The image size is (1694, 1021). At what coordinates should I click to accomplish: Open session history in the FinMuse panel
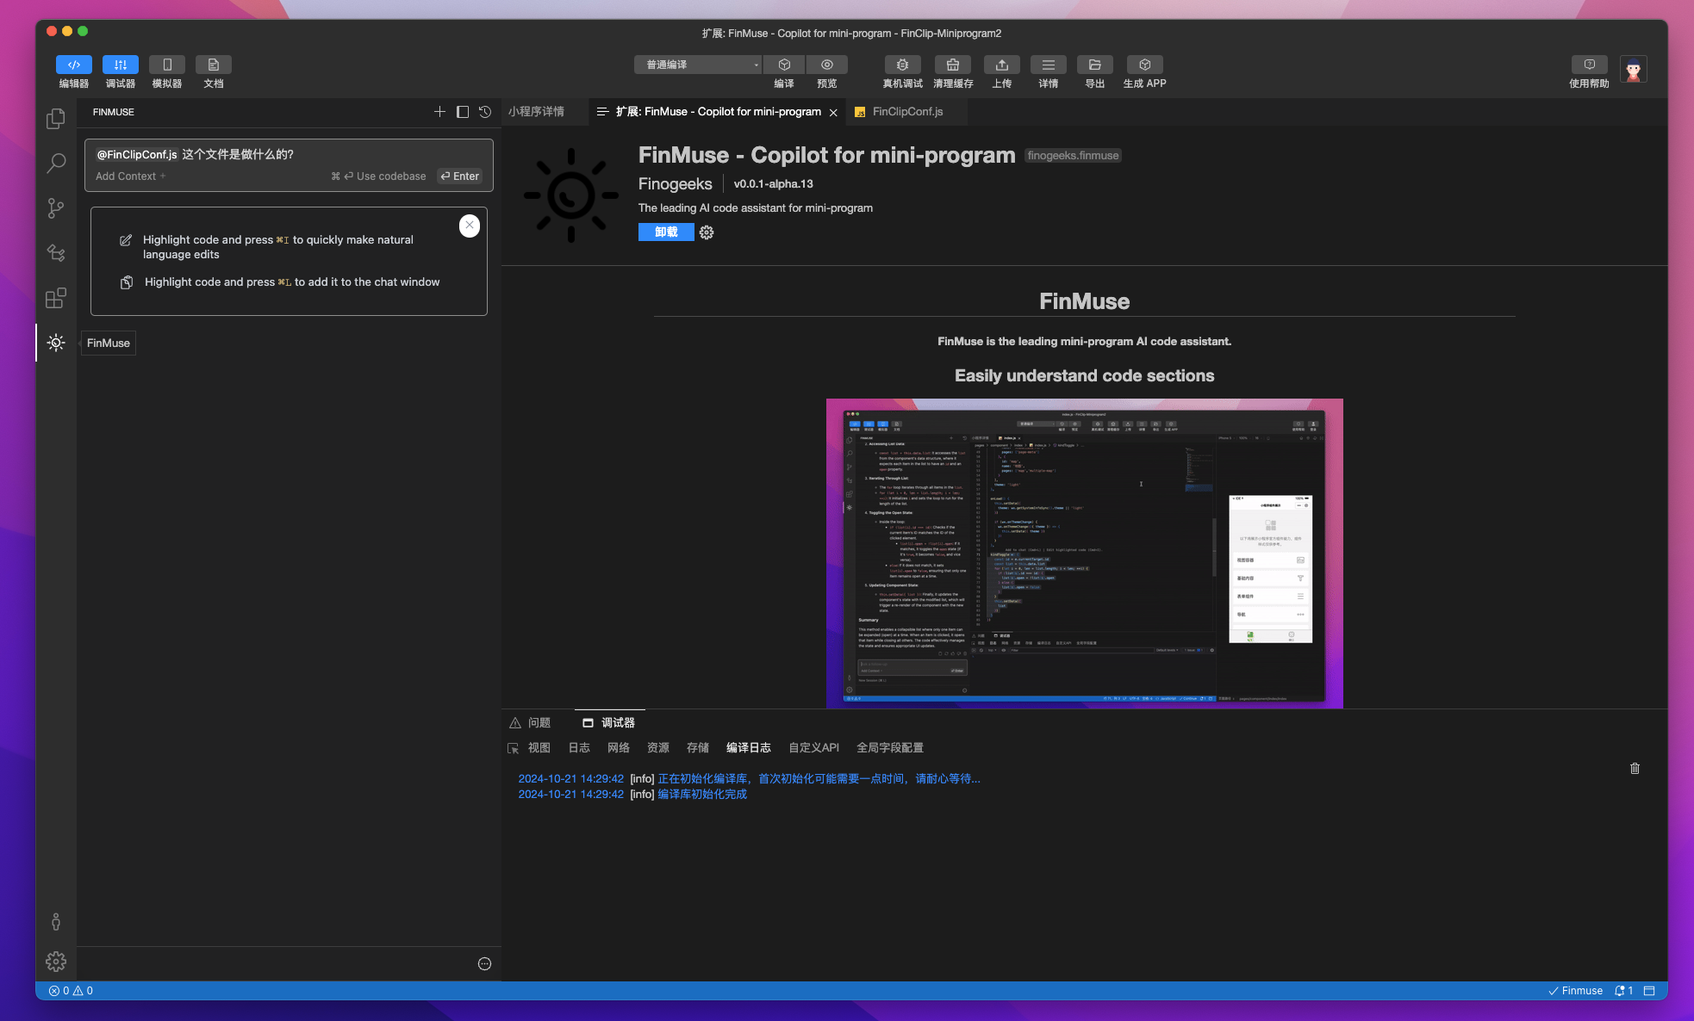click(485, 112)
